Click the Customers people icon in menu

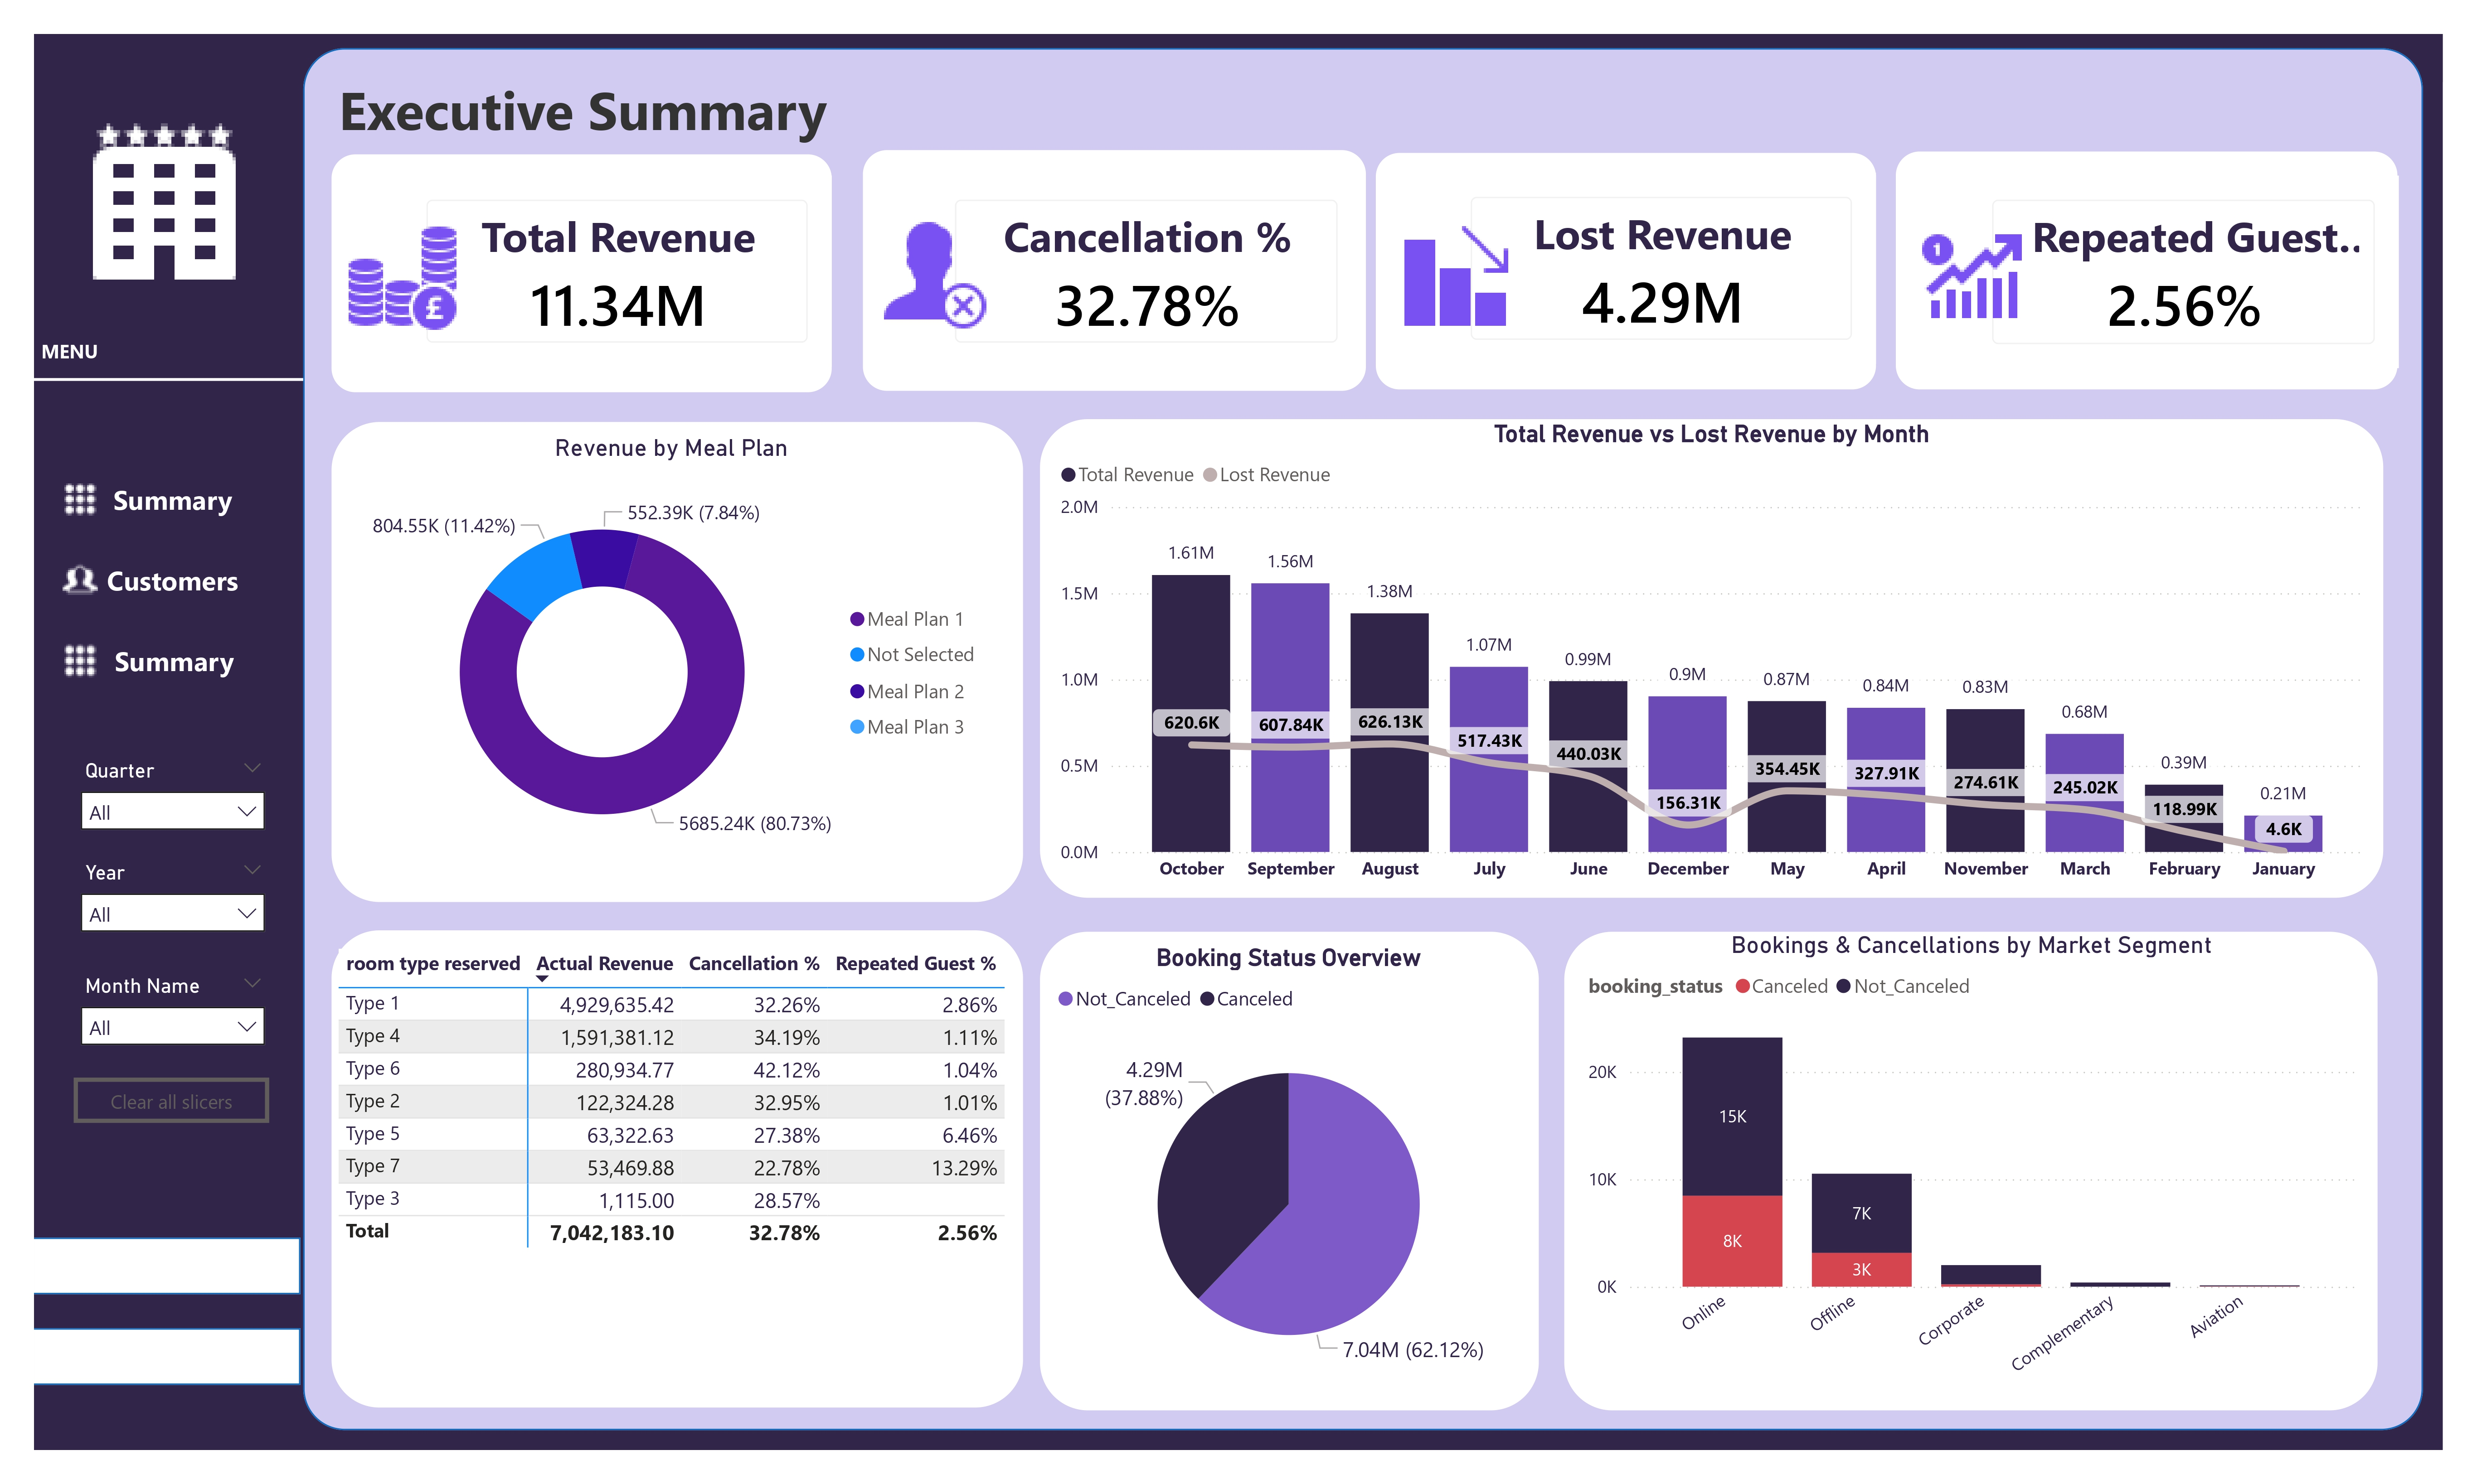pyautogui.click(x=80, y=580)
